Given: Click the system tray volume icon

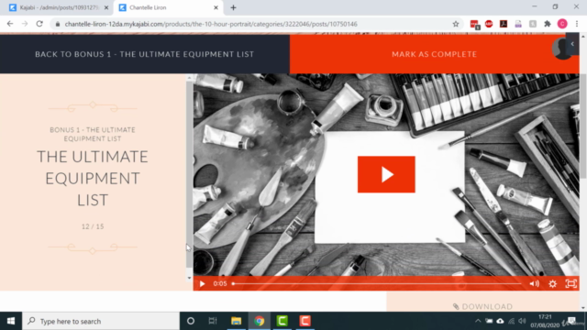Looking at the screenshot, I should click(x=523, y=321).
